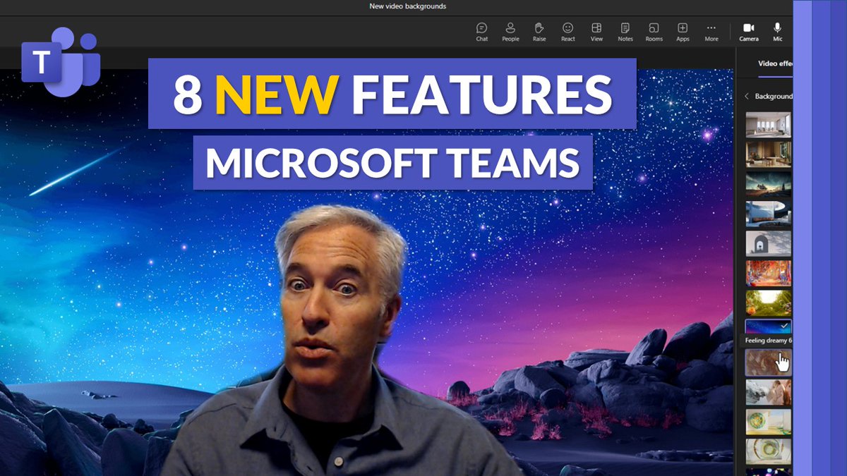Open the Apps button in the toolbar
Image resolution: width=847 pixels, height=476 pixels.
point(683,32)
